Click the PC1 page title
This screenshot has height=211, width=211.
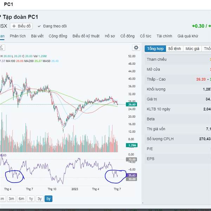click(x=8, y=4)
